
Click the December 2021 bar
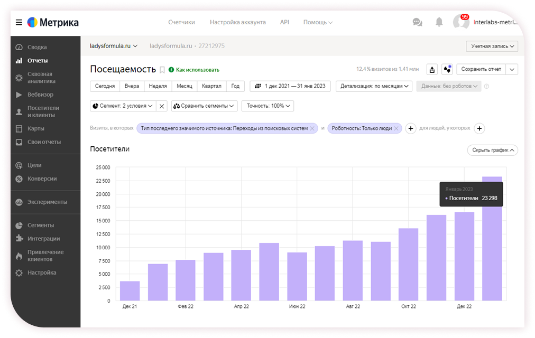tap(130, 291)
